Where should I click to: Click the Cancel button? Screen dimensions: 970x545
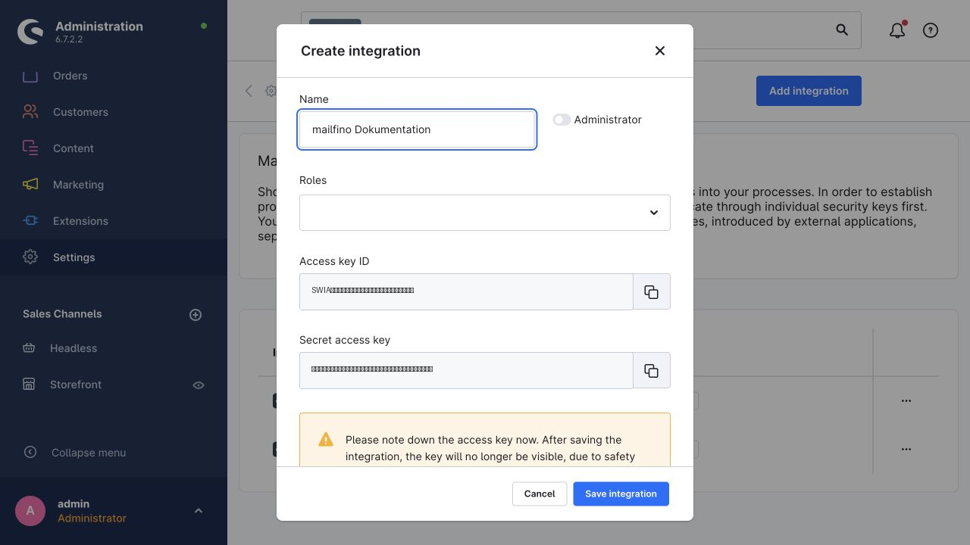tap(540, 494)
